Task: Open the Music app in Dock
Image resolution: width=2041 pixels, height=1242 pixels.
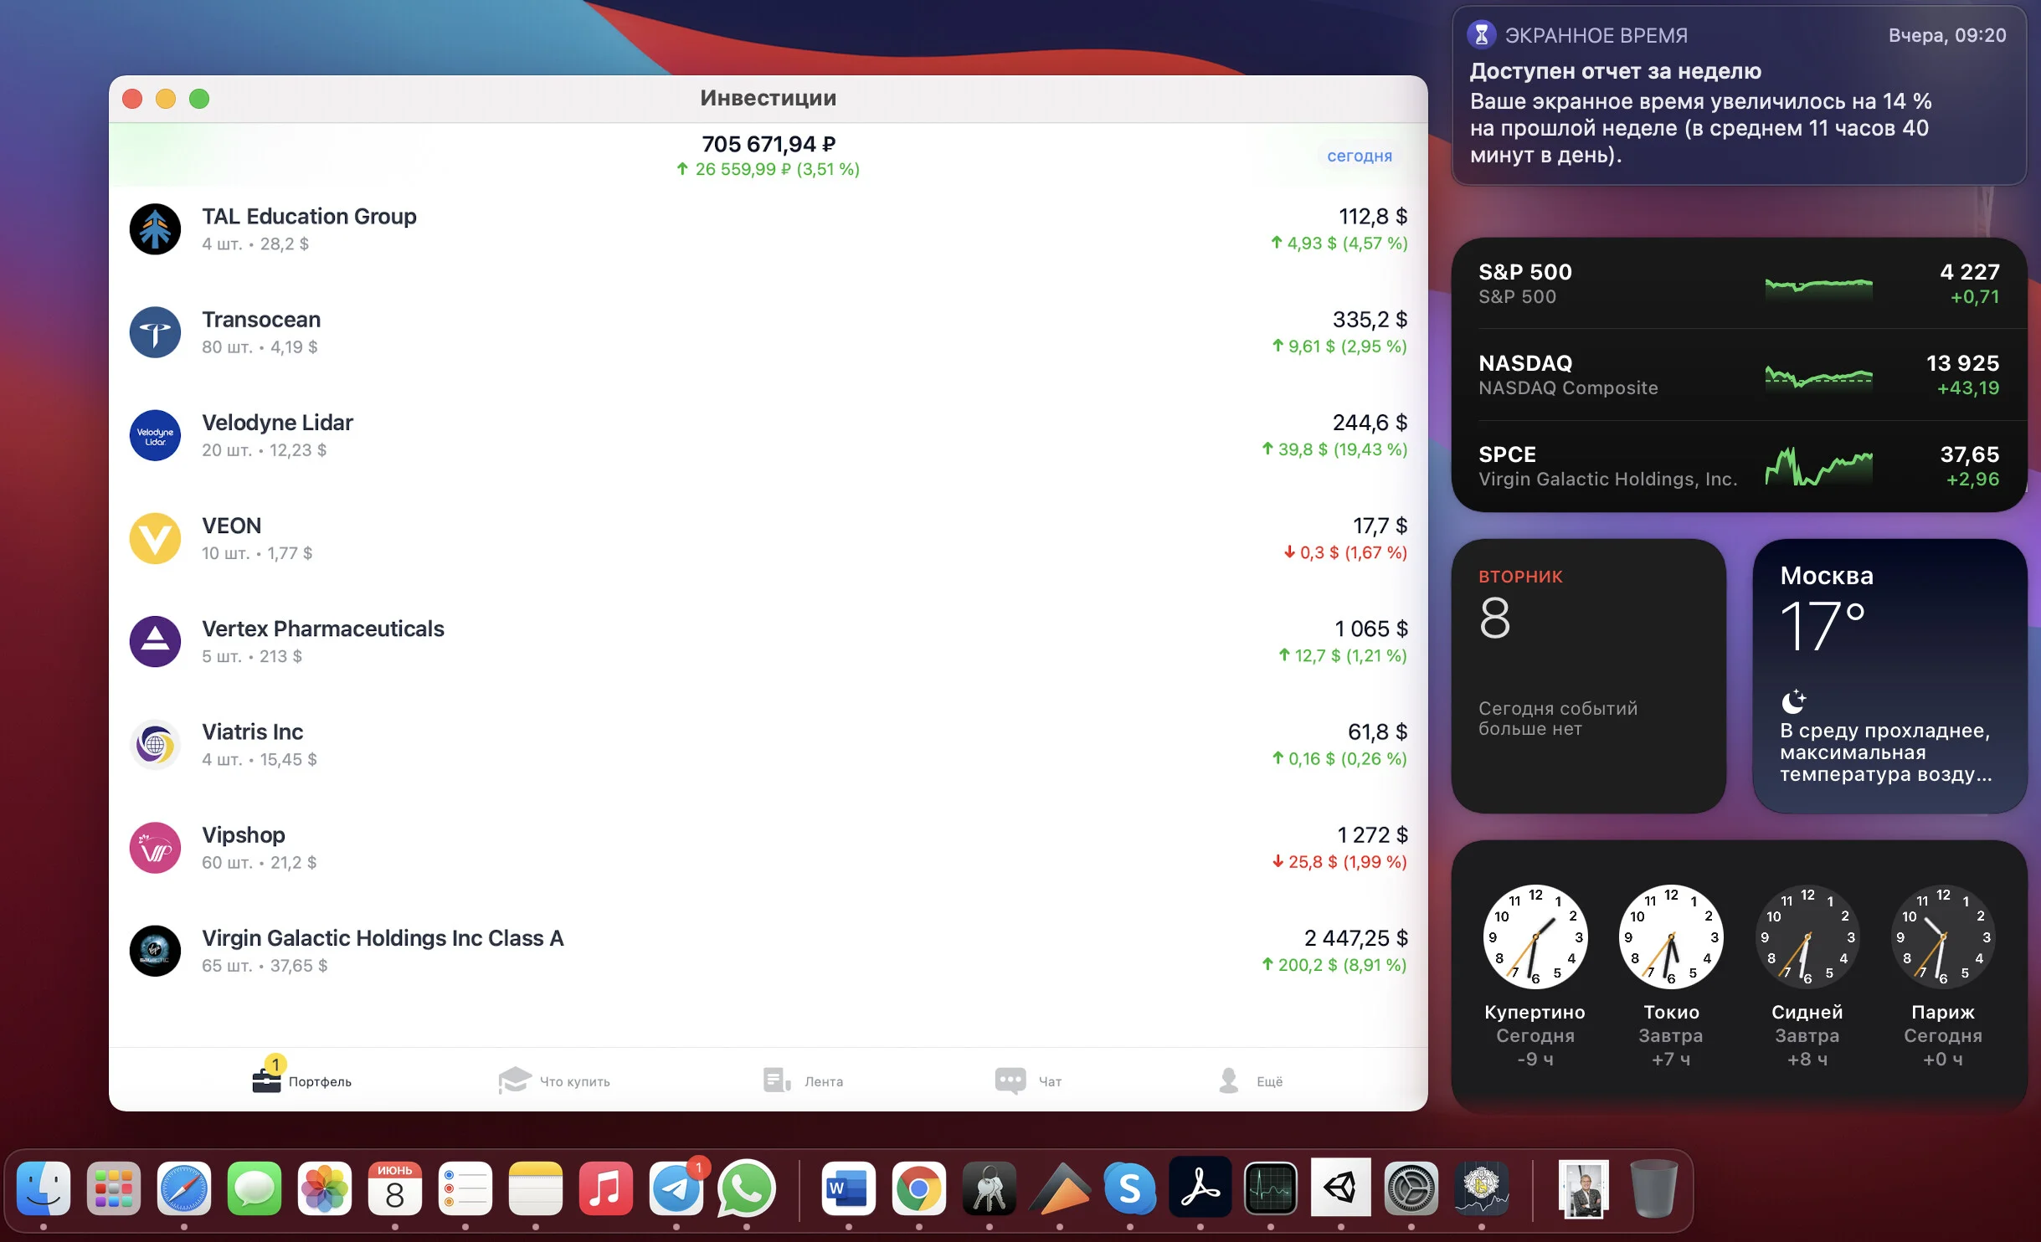Action: (x=606, y=1188)
